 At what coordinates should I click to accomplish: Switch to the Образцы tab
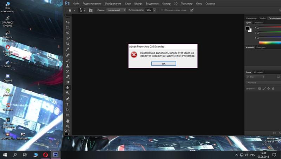click(259, 23)
